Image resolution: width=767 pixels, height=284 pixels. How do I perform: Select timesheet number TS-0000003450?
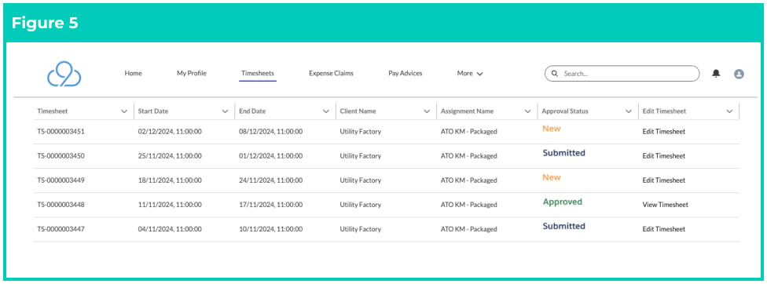coord(61,156)
